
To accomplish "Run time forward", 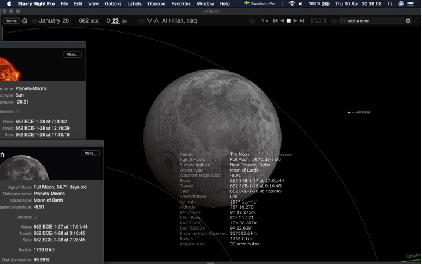I will point(295,21).
